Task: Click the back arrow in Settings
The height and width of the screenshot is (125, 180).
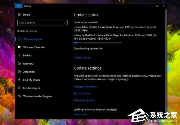Action: pos(19,6)
